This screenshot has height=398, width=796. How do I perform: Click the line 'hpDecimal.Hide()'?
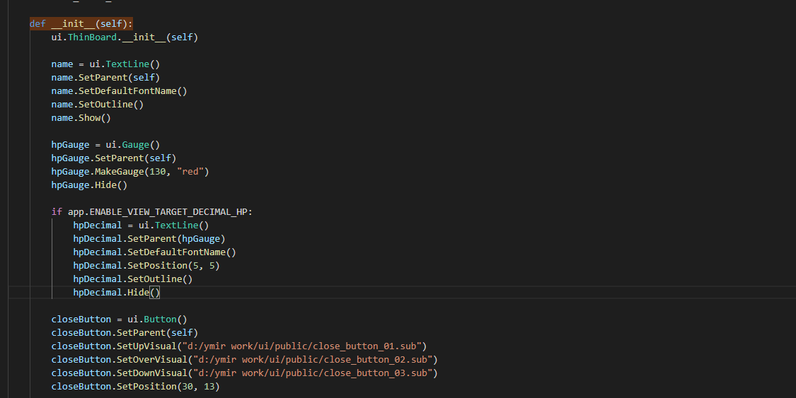pos(117,293)
